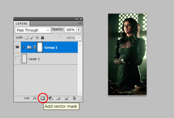Viewport: 174px width, 118px height.
Task: Click the Fill 100% field
Action: pos(71,38)
